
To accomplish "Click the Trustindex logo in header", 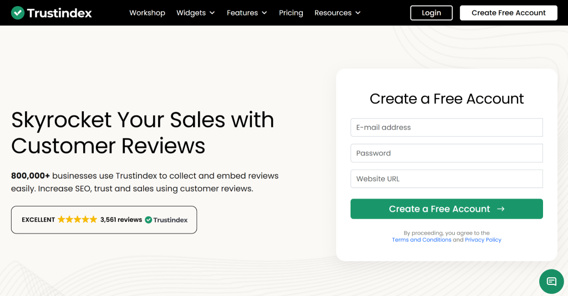I will point(51,13).
